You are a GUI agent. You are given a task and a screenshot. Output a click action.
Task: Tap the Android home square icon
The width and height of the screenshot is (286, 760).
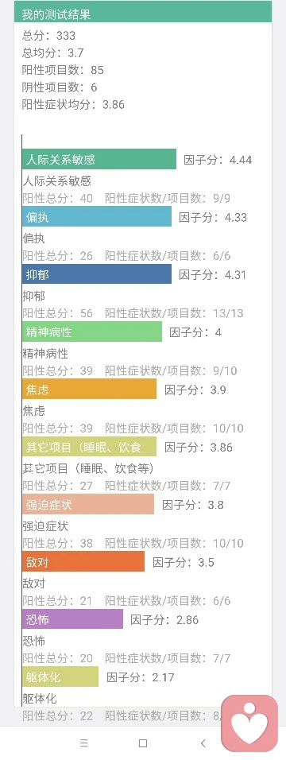143,743
